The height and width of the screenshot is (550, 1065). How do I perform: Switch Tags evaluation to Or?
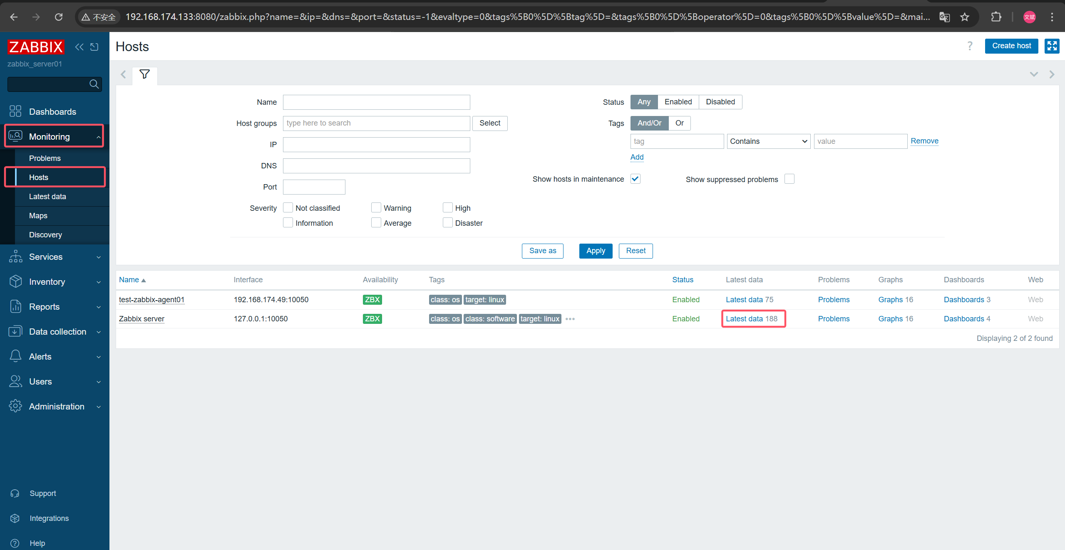point(679,123)
